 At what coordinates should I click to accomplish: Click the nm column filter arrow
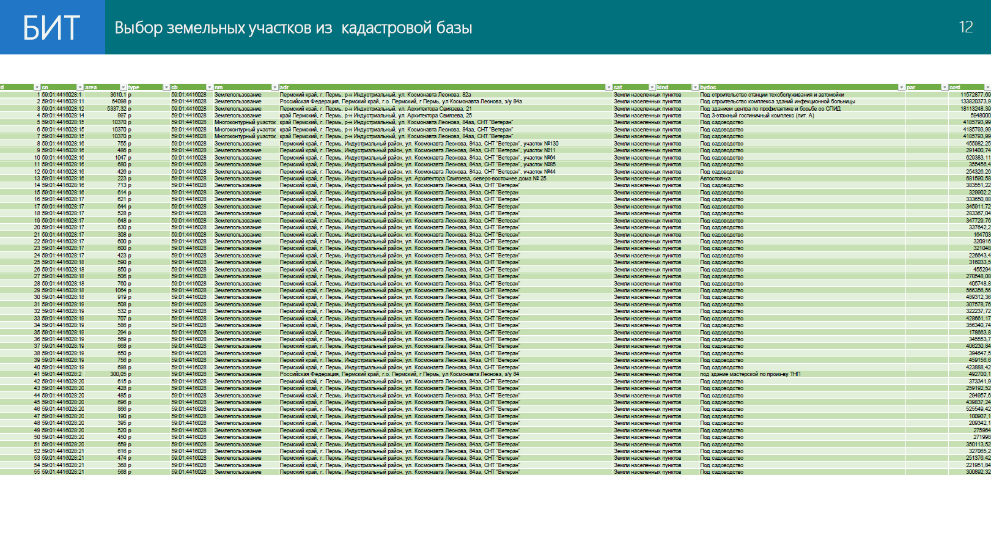tap(274, 87)
